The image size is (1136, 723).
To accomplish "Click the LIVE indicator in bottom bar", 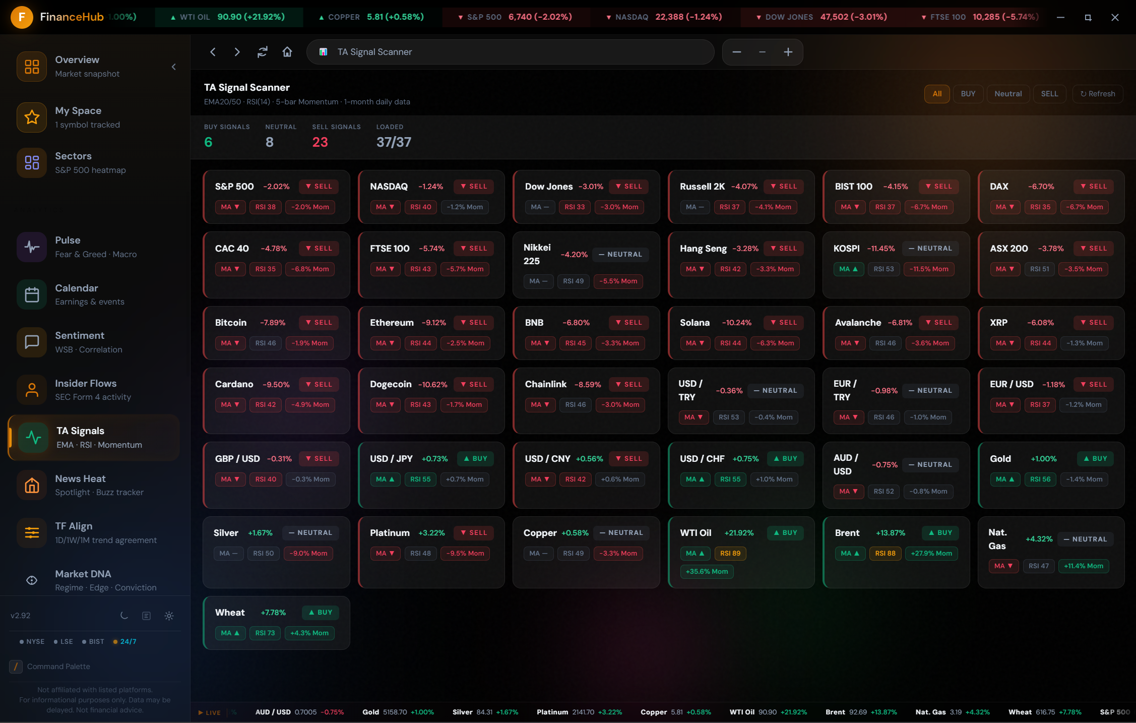I will click(209, 713).
